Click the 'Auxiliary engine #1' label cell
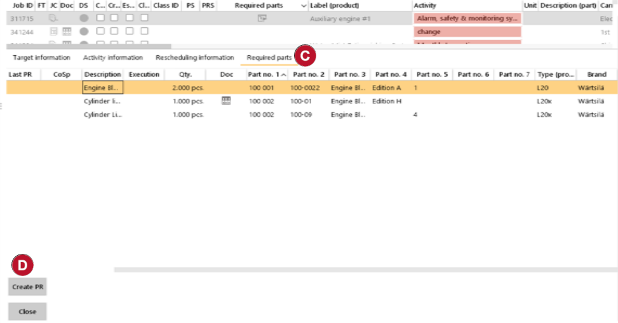 click(x=340, y=18)
